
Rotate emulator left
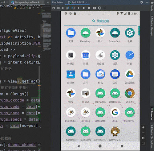point(67,8)
